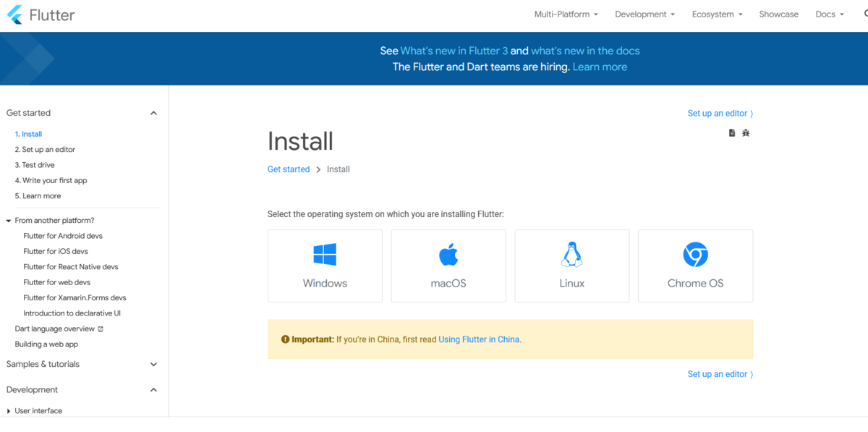
Task: Choose the macOS install card label
Action: [448, 284]
